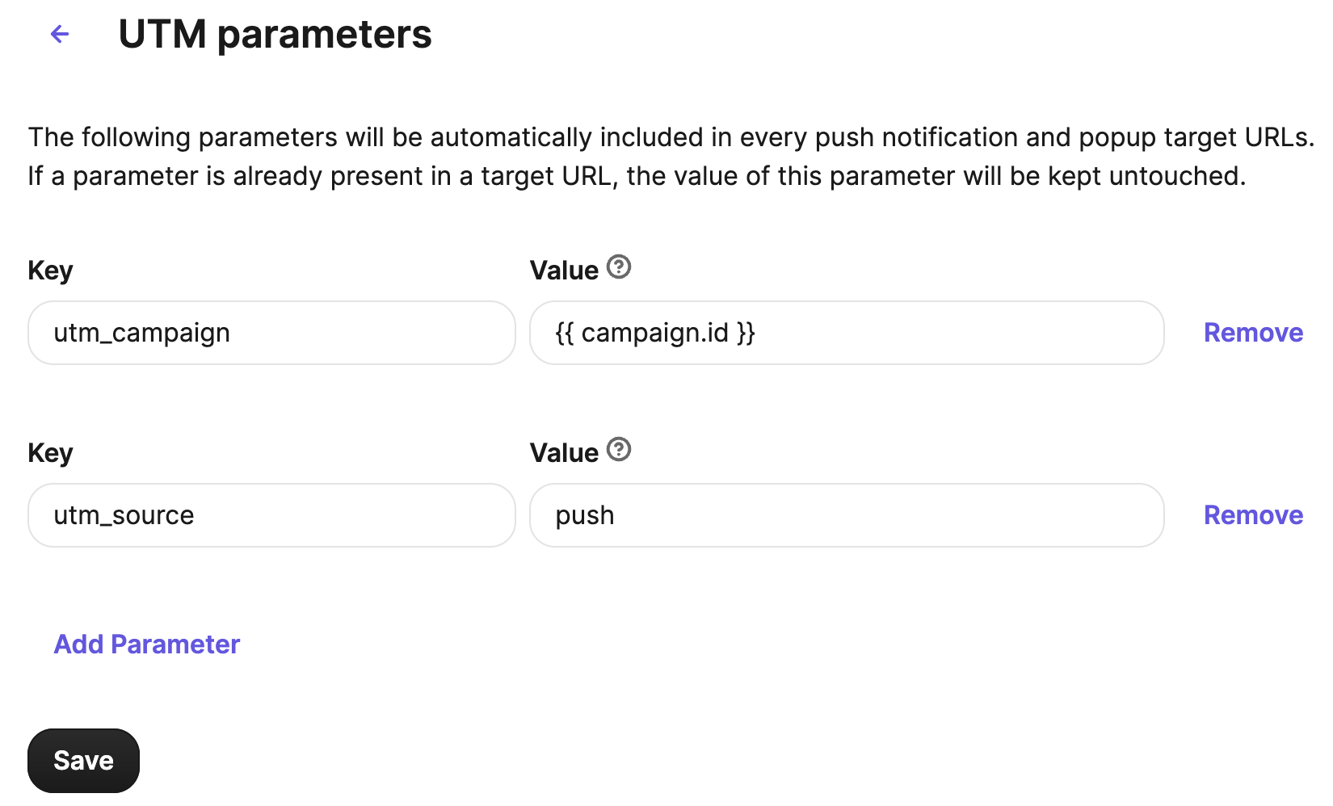The image size is (1333, 806).
Task: Click the Key label above utm_source
Action: click(50, 453)
